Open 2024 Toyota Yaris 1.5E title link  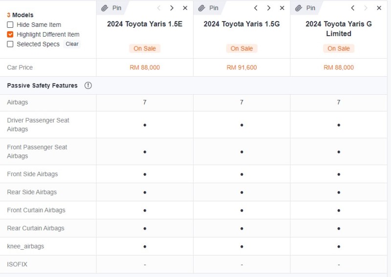[x=145, y=24]
